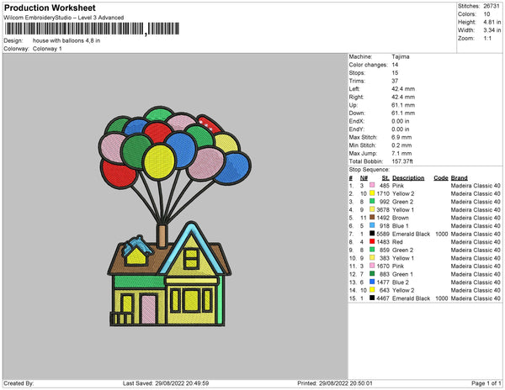Screen dimensions: 505x390
Task: Click the stitch count '3678' in stop 4
Action: [x=383, y=210]
